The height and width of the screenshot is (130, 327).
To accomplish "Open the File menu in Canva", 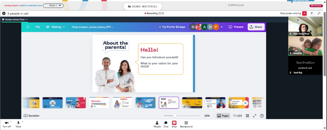I will tap(38, 27).
